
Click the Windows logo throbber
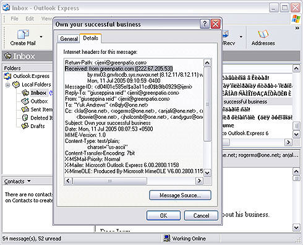pyautogui.click(x=296, y=19)
